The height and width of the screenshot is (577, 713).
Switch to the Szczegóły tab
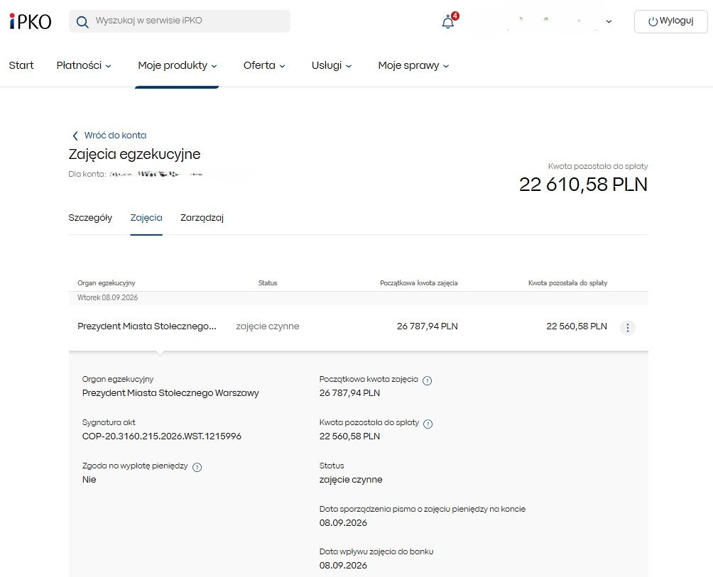click(90, 218)
